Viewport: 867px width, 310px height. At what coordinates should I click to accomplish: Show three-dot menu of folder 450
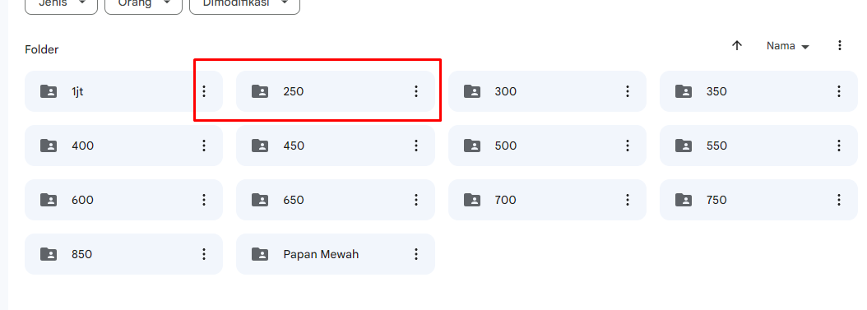(416, 146)
